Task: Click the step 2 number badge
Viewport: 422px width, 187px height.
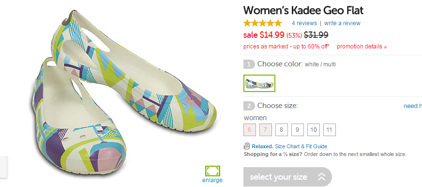Action: (249, 106)
